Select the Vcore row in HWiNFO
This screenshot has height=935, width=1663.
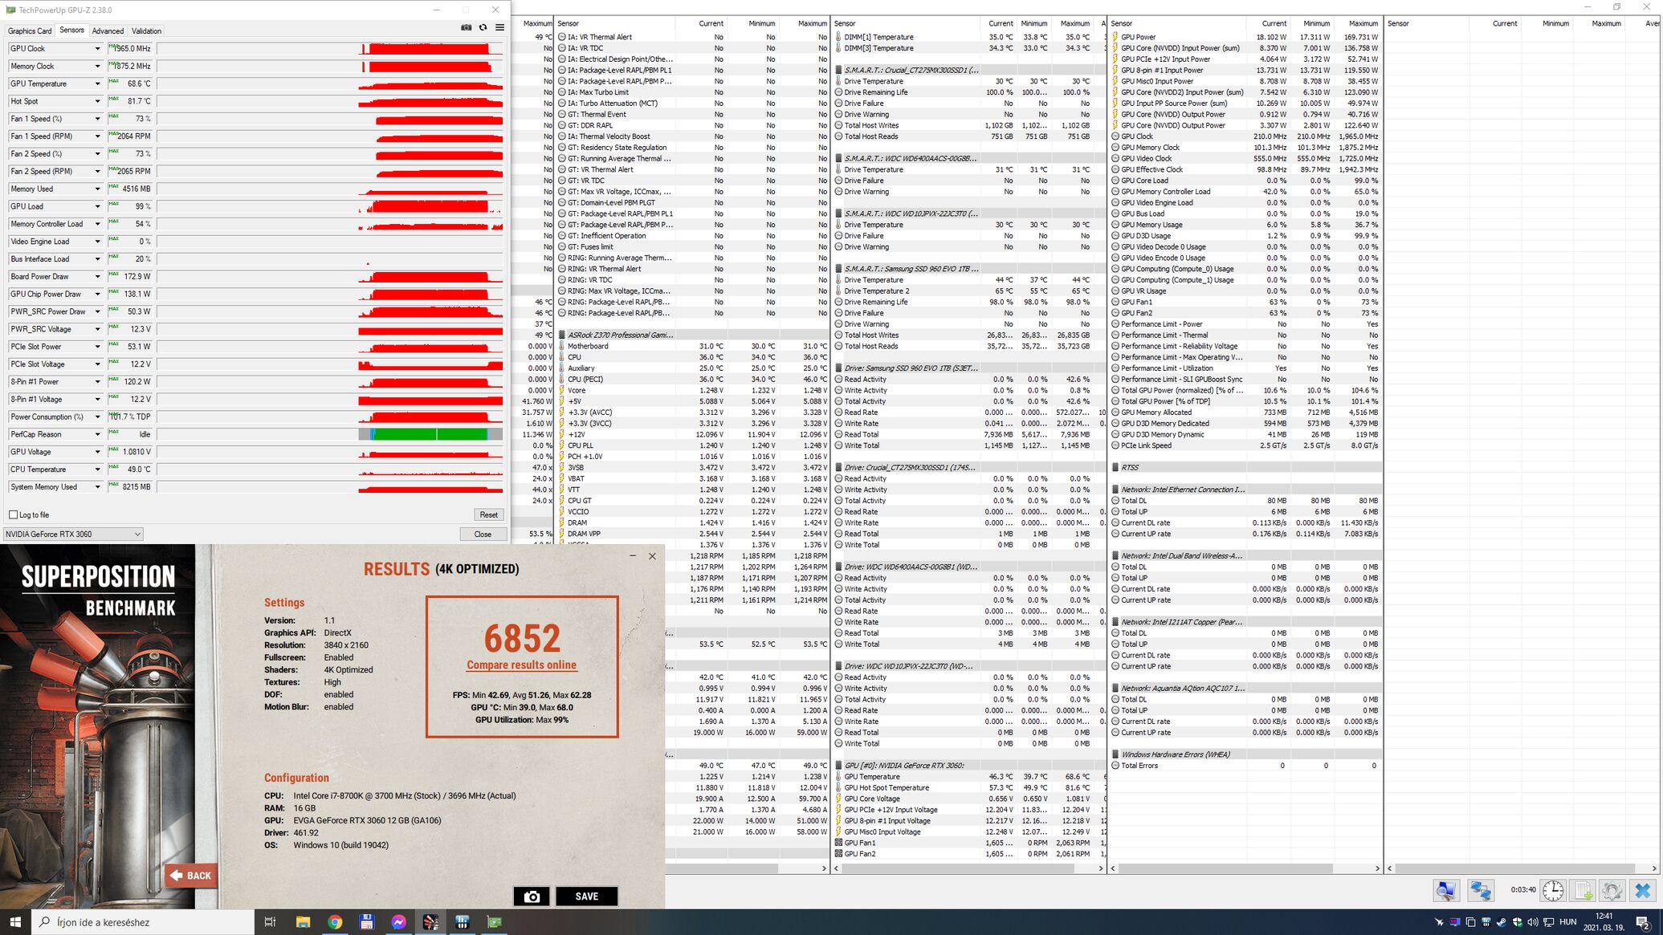[692, 390]
